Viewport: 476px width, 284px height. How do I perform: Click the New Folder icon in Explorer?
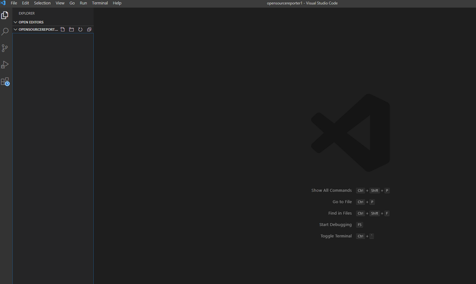(71, 29)
